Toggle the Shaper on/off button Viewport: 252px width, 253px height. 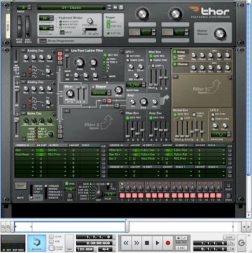[x=93, y=87]
